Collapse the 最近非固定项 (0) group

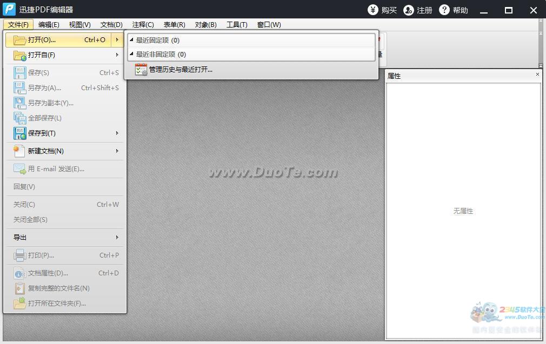[x=131, y=54]
